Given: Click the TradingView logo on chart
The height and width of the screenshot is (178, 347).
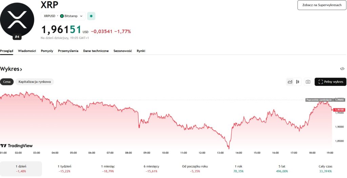Looking at the screenshot, I should click(x=17, y=146).
